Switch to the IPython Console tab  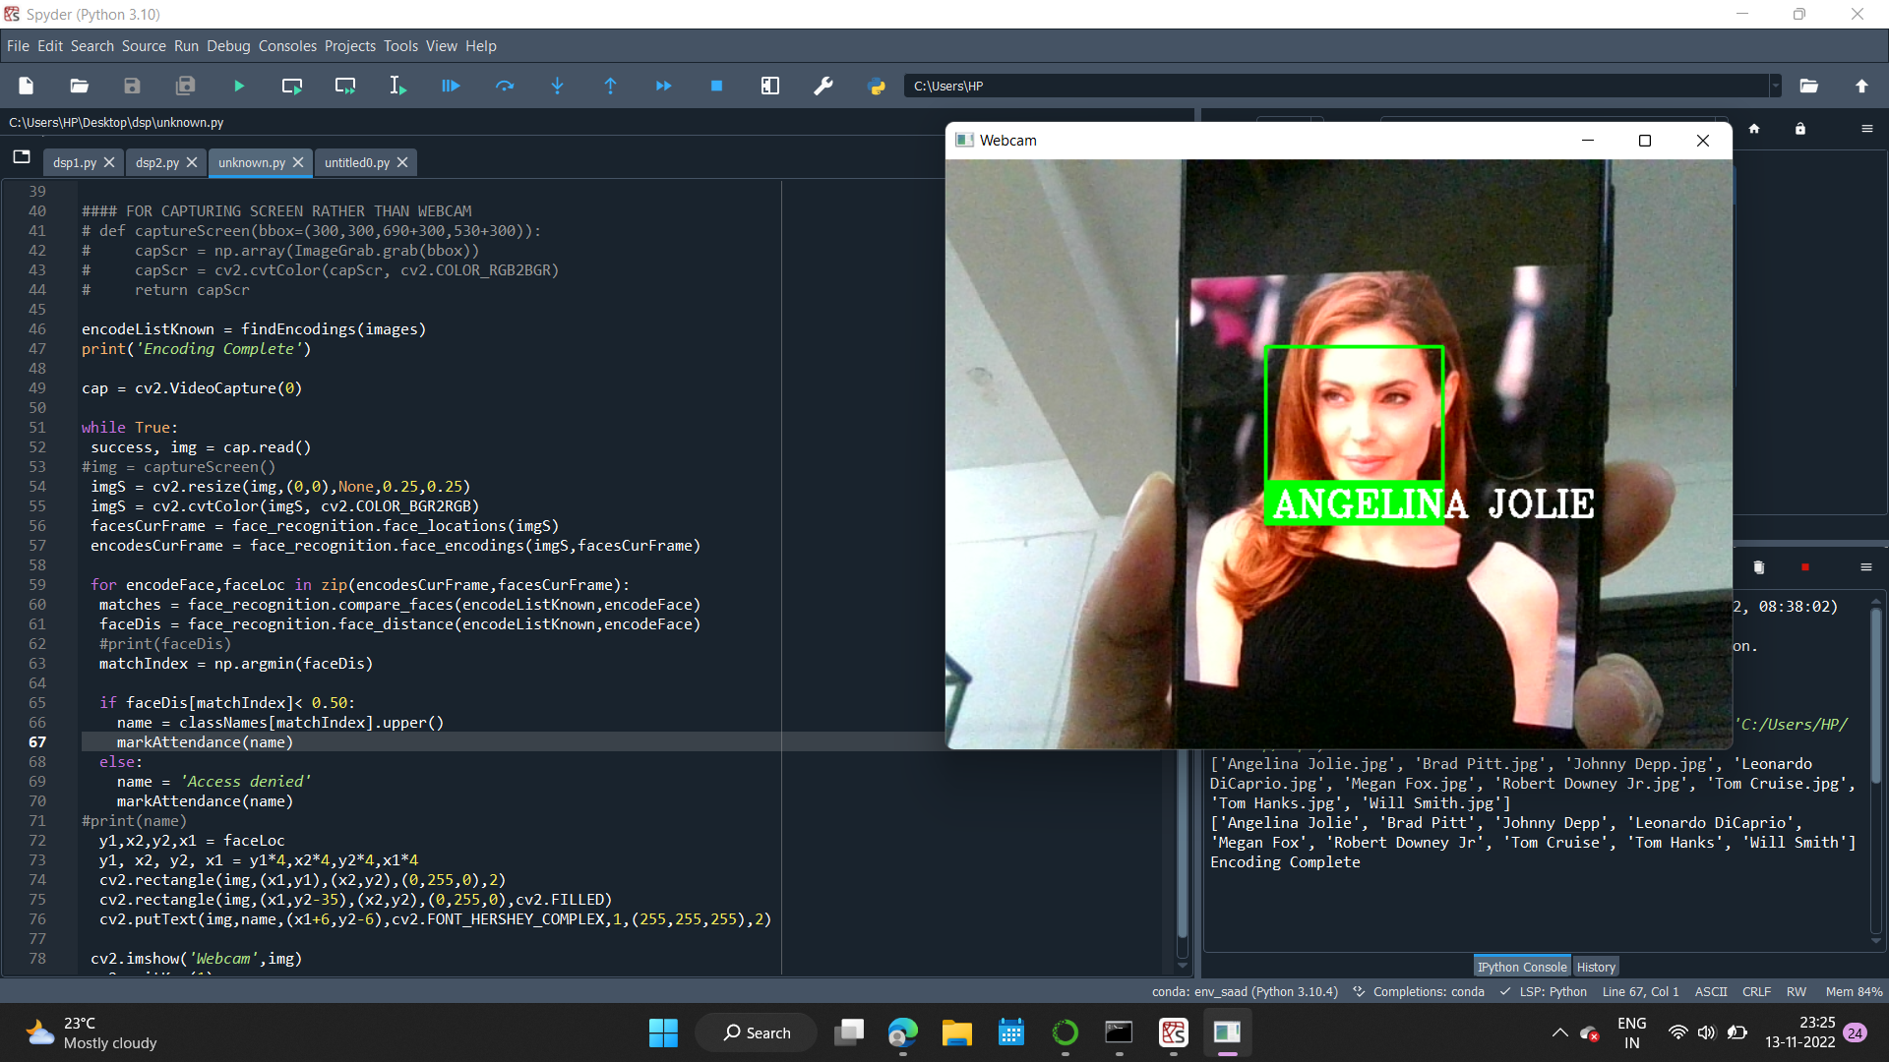1521,967
